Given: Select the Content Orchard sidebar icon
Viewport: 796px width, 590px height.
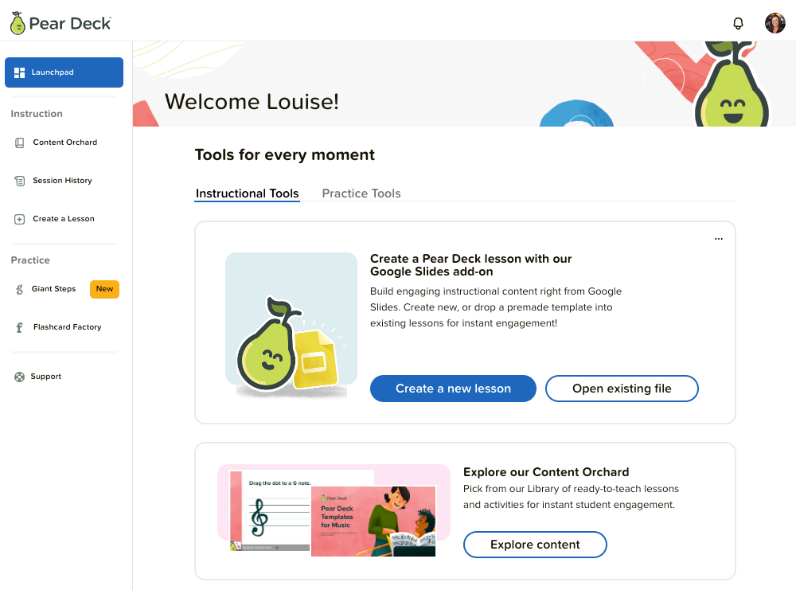Looking at the screenshot, I should [x=19, y=142].
